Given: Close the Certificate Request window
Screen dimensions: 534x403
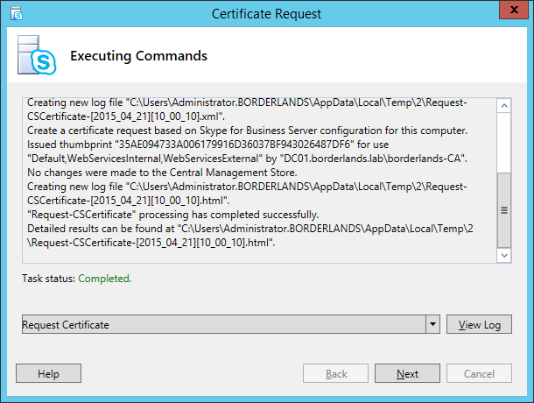Looking at the screenshot, I should tap(514, 10).
